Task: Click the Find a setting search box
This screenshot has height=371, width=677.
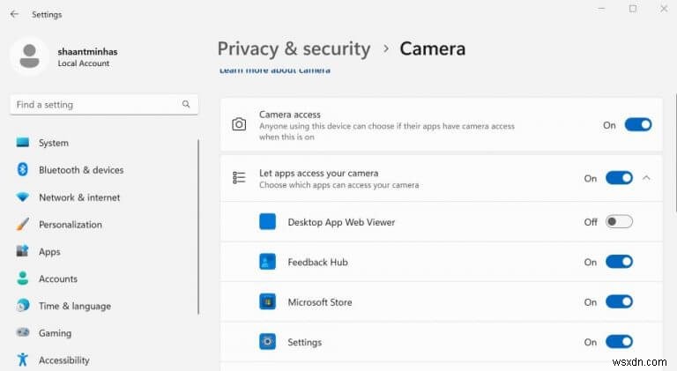Action: (97, 104)
